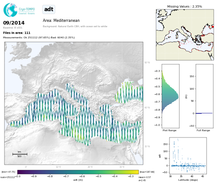Click the Plot Range histogram panel
Viewport: 220px width, 183px height.
(x=170, y=96)
